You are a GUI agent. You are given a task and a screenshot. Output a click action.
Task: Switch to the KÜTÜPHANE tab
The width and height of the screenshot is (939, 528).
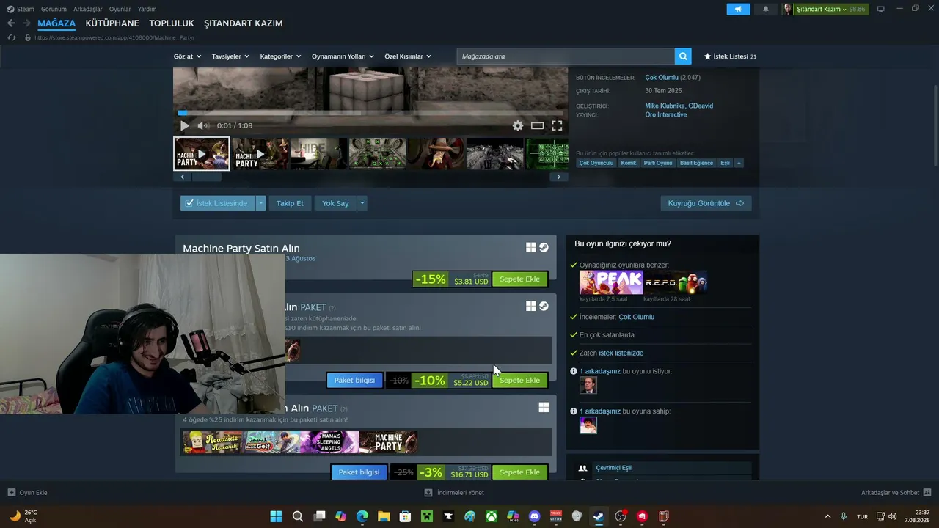[112, 23]
